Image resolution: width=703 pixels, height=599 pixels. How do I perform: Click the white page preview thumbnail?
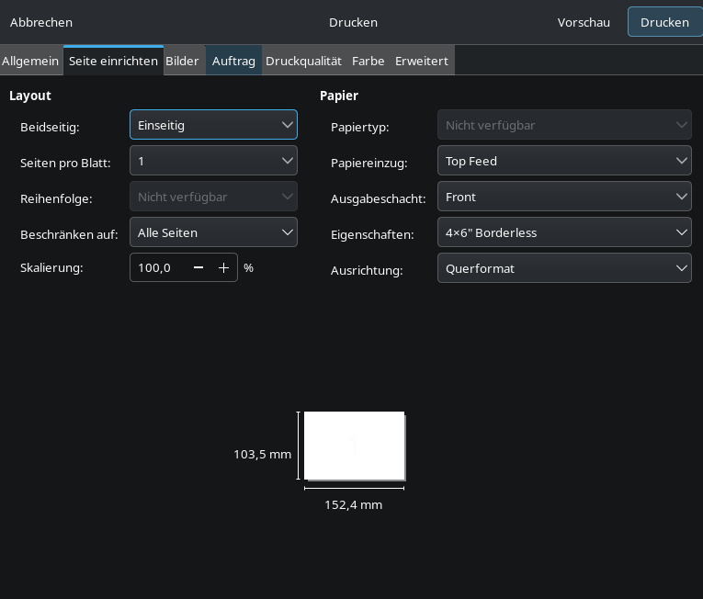(354, 446)
